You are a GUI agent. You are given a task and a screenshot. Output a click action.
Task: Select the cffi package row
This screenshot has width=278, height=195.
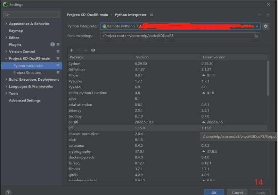coord(167,128)
